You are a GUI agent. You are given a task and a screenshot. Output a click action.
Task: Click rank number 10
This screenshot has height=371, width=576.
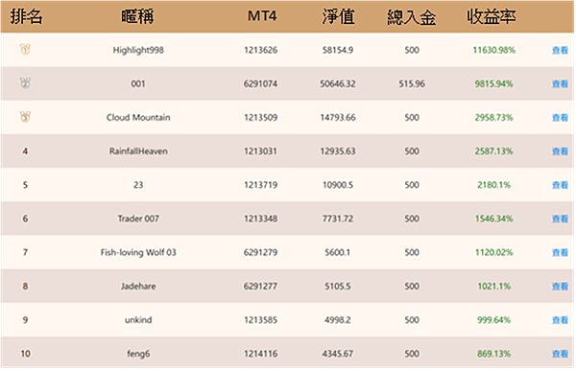[25, 354]
